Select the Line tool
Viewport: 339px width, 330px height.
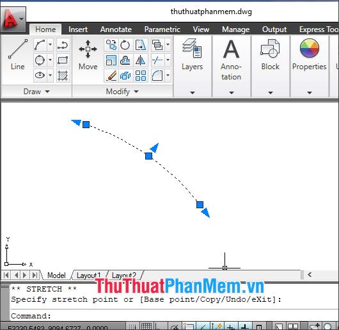(x=18, y=54)
